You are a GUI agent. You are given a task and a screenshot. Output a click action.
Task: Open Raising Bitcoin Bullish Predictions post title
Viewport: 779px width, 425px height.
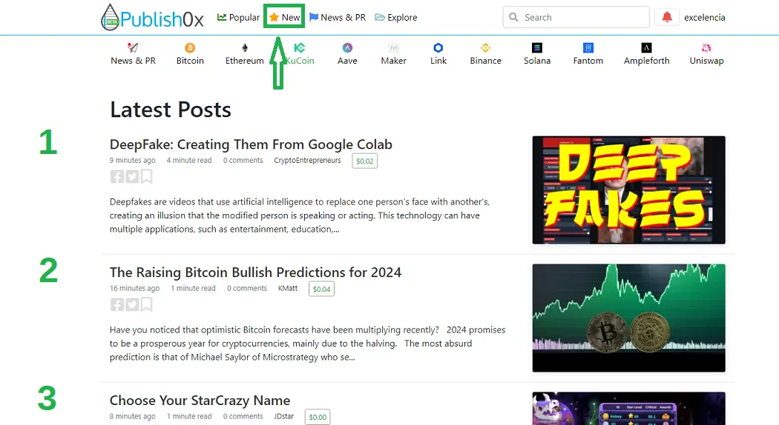coord(255,272)
